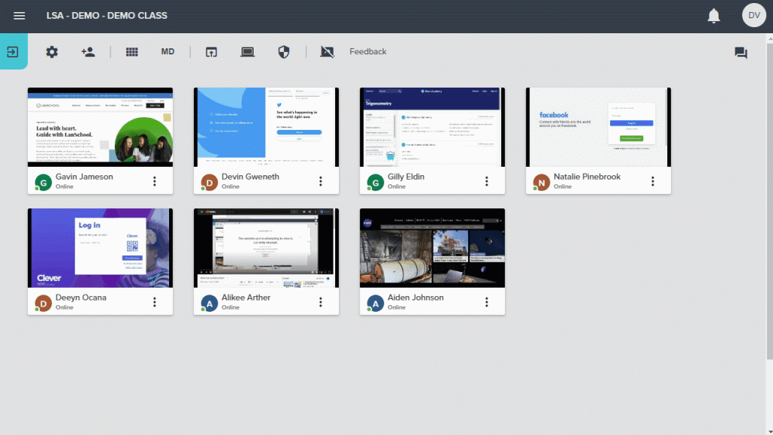Open Natalie Pinebrook's options menu
Viewport: 773px width, 435px height.
653,181
